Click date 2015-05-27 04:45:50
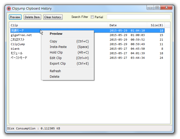This screenshot has width=180, height=139. (x=127, y=49)
